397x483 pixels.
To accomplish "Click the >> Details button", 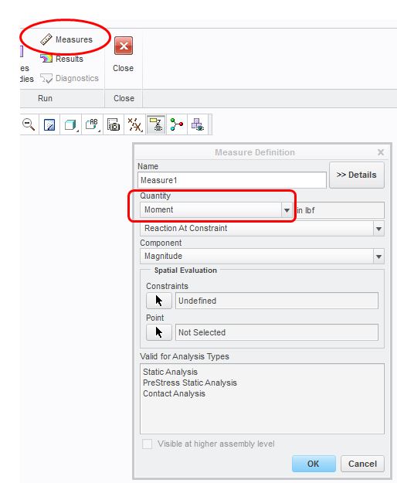I will [x=357, y=175].
